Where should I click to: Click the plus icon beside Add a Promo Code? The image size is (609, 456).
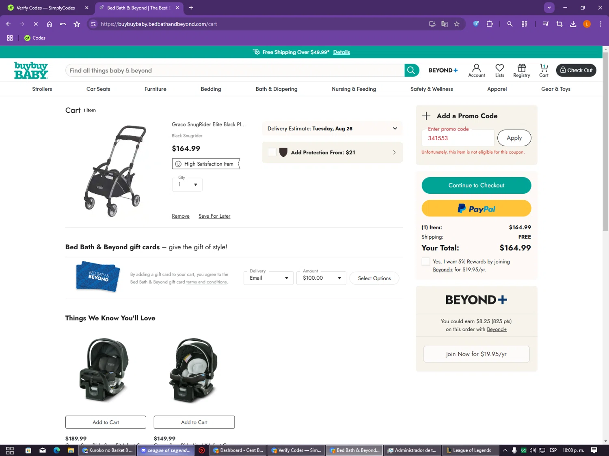[x=426, y=116]
